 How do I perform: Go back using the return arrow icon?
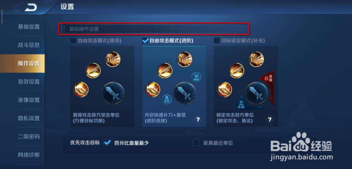pos(31,8)
